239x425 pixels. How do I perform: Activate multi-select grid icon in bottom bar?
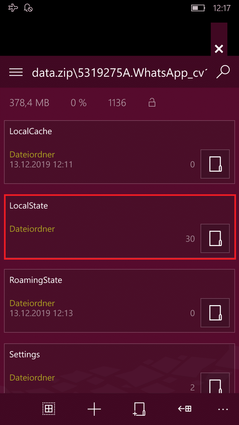point(48,409)
